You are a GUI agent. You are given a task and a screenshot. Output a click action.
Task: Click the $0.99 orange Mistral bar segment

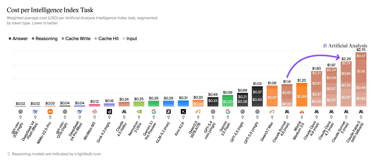301,96
